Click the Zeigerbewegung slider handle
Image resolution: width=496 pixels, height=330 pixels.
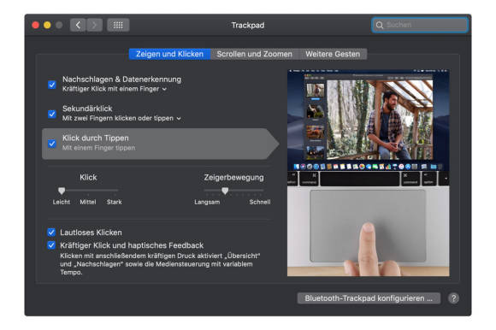click(225, 191)
